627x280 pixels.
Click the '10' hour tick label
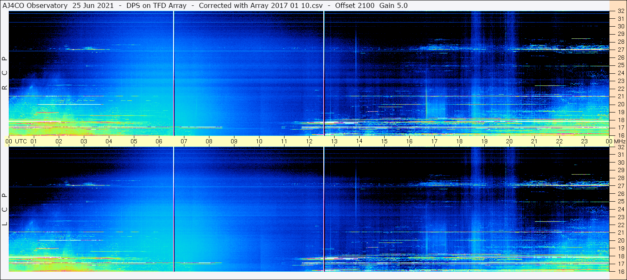coord(259,141)
